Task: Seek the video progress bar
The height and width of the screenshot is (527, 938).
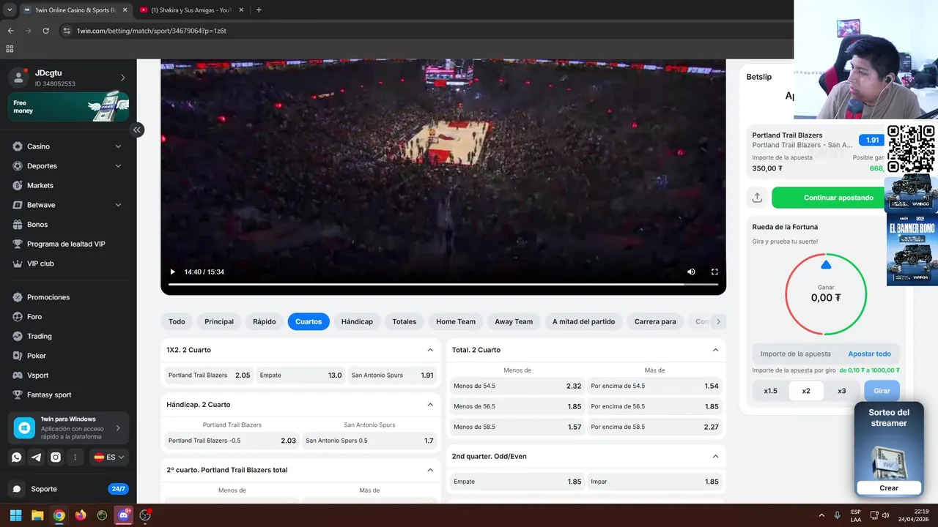Action: (443, 284)
